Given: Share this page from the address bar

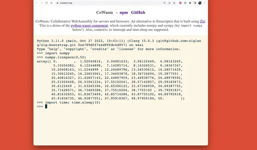Looking at the screenshot, I should pyautogui.click(x=169, y=3).
